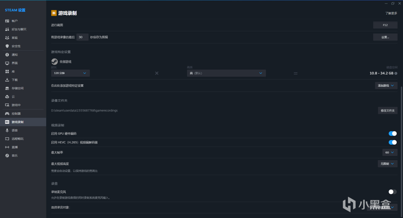This screenshot has height=218, width=403.
Task: Click the 存储空间 drive icon
Action: [7, 88]
